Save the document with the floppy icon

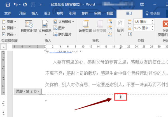coord(8,4)
